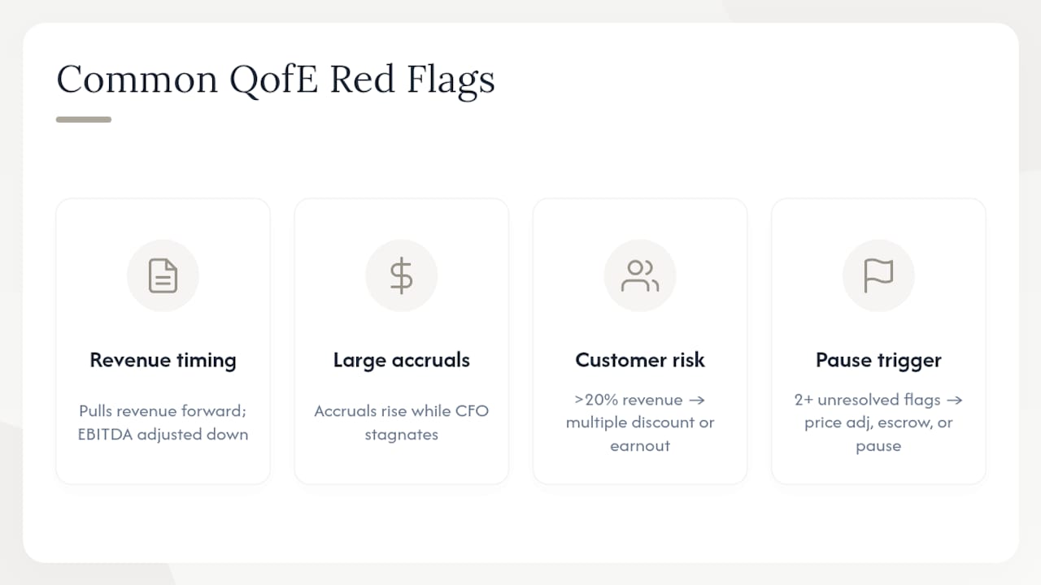The image size is (1041, 585).
Task: Select the Revenue timing heading
Action: 163,360
